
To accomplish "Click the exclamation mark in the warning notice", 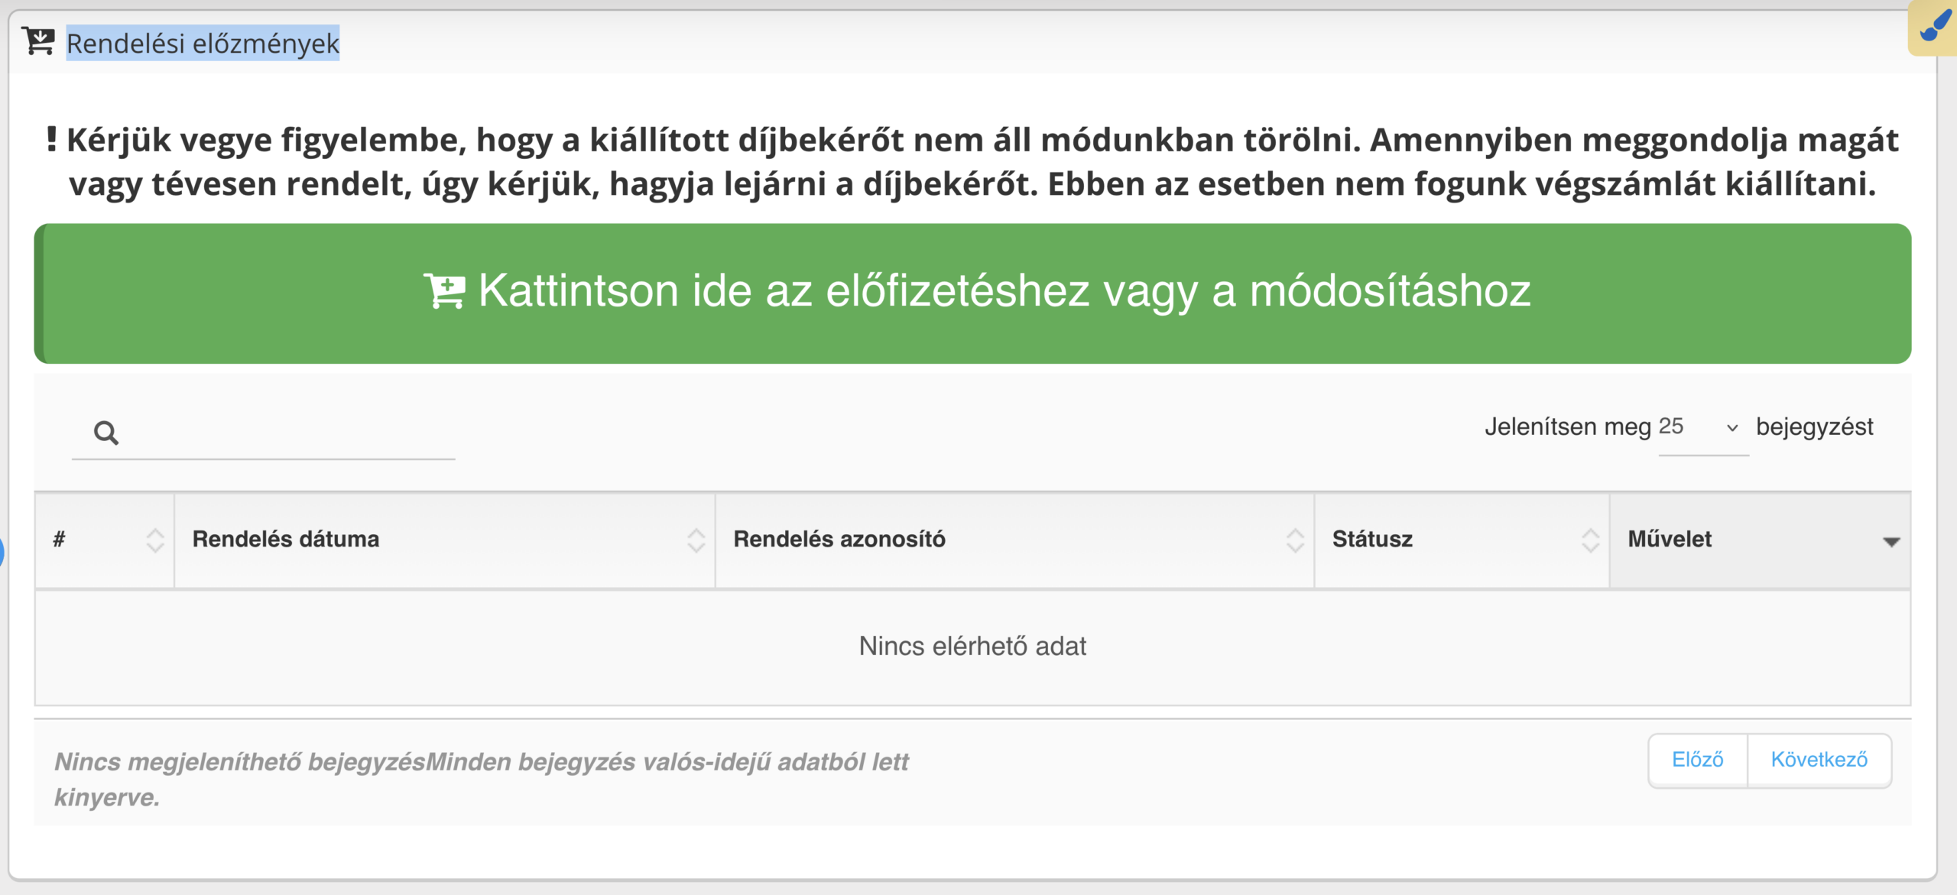I will [x=52, y=140].
